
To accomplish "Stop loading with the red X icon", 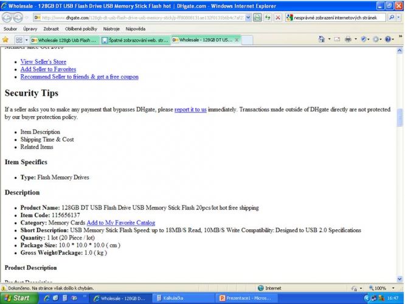I will [x=278, y=18].
